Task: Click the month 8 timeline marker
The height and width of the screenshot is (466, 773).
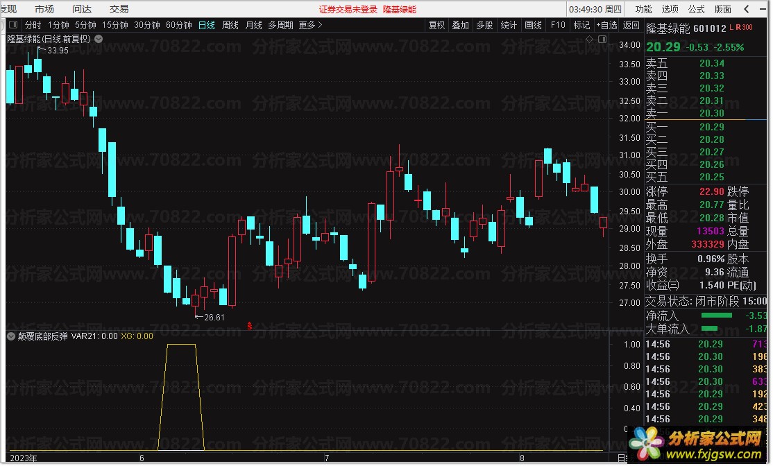Action: tap(522, 458)
